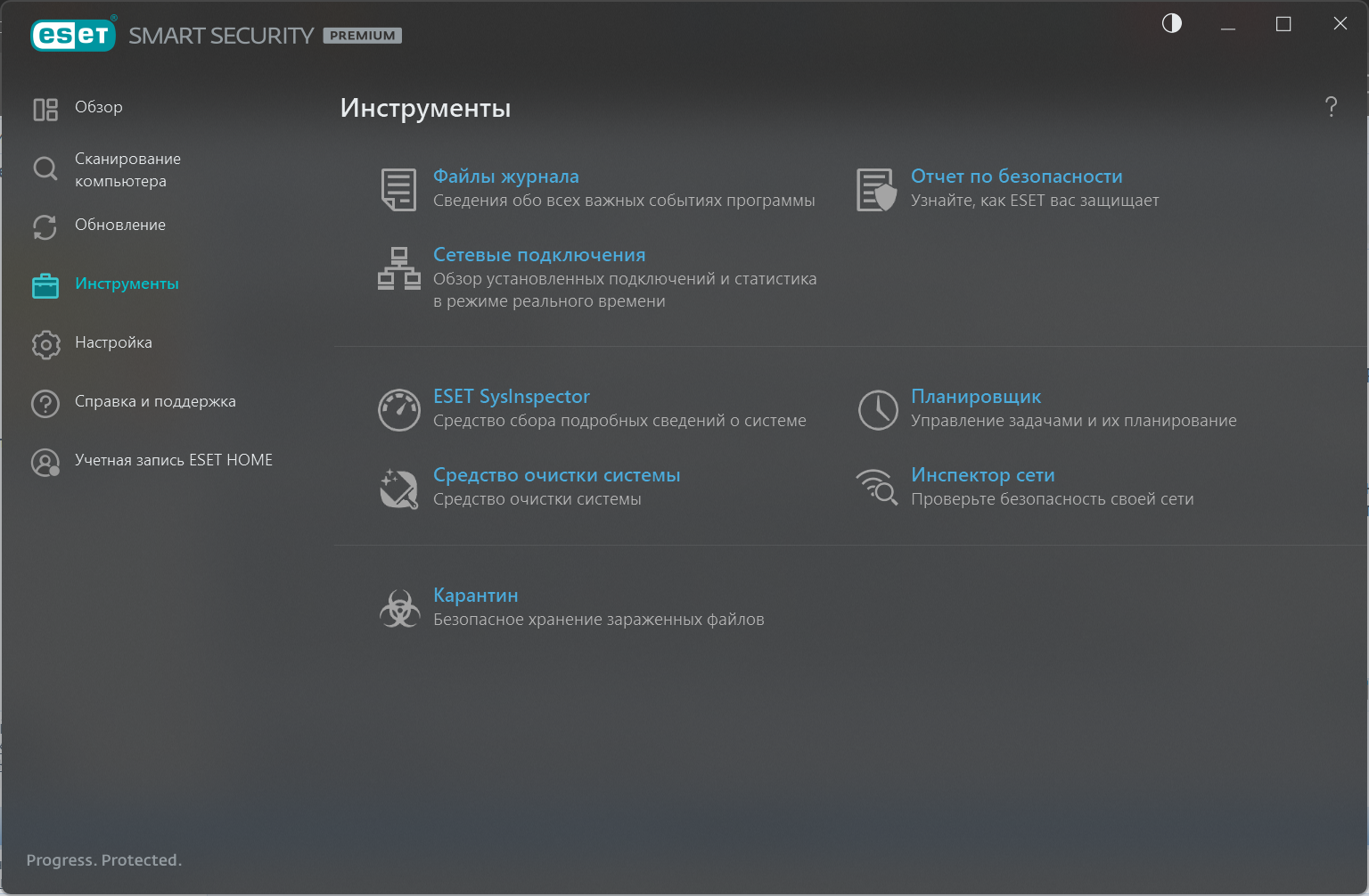Open the help question mark icon
The image size is (1369, 896).
1331,107
